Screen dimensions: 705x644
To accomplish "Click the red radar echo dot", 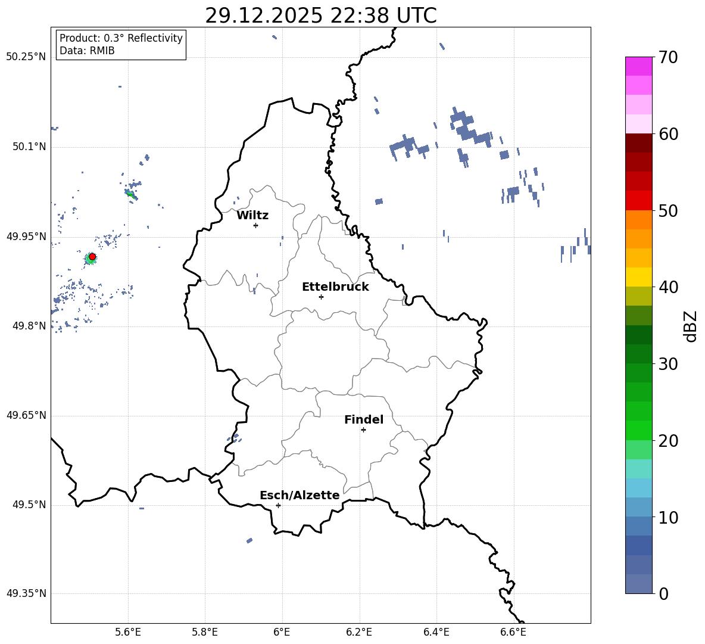I will click(92, 257).
